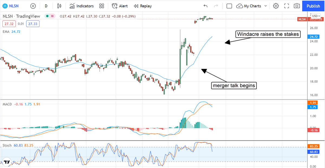Click the Publish button
Screen dimensions: 325x168
click(313, 6)
